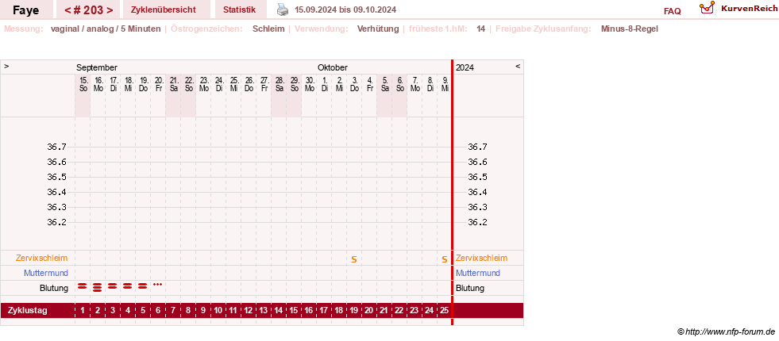
Task: Click date header 9. Mi
Action: (x=445, y=84)
